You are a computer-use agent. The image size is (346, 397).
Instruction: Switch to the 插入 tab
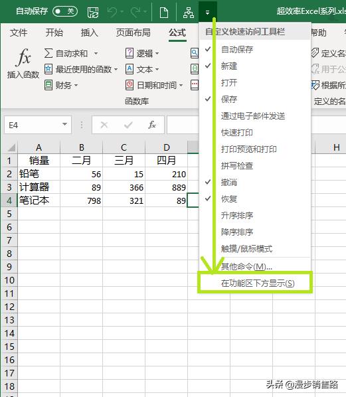click(x=89, y=33)
